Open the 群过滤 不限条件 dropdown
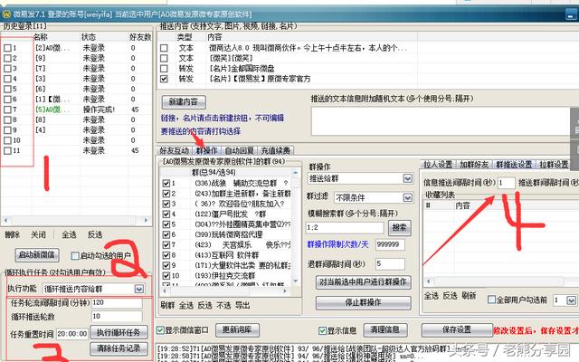This screenshot has width=579, height=362. click(x=408, y=197)
